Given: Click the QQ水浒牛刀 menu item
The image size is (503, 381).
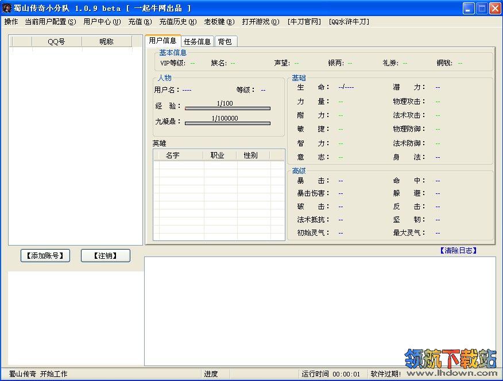Looking at the screenshot, I should (x=349, y=22).
